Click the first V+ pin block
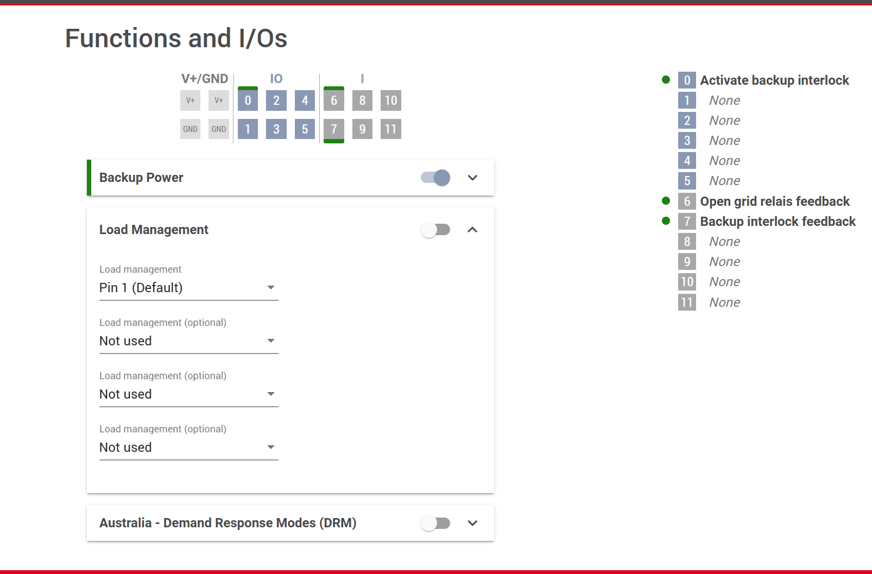The height and width of the screenshot is (574, 872). click(190, 100)
